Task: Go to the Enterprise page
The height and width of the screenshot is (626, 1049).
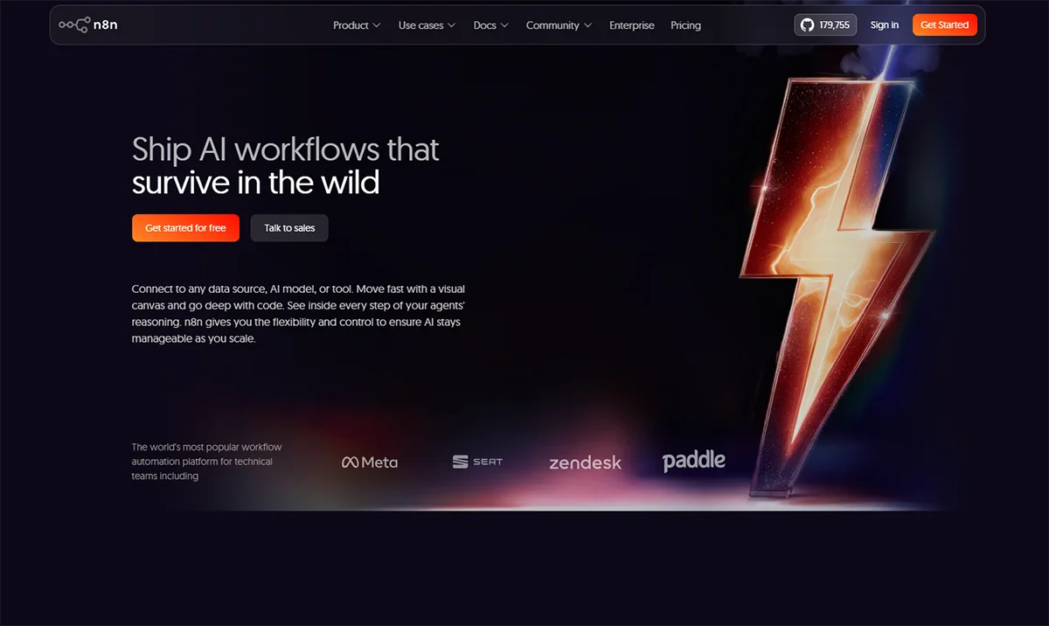Action: click(632, 25)
